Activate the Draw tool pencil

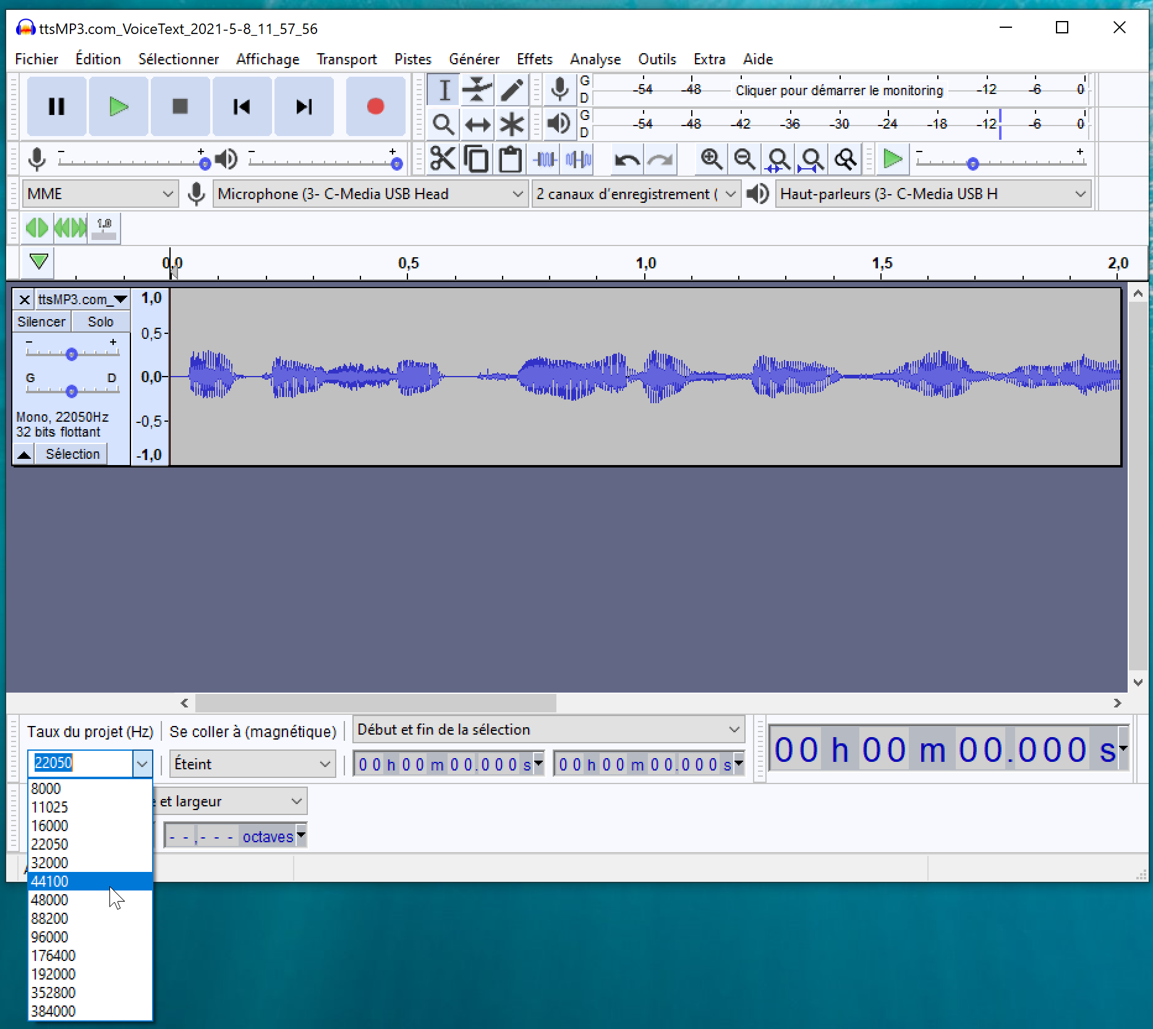coord(511,89)
